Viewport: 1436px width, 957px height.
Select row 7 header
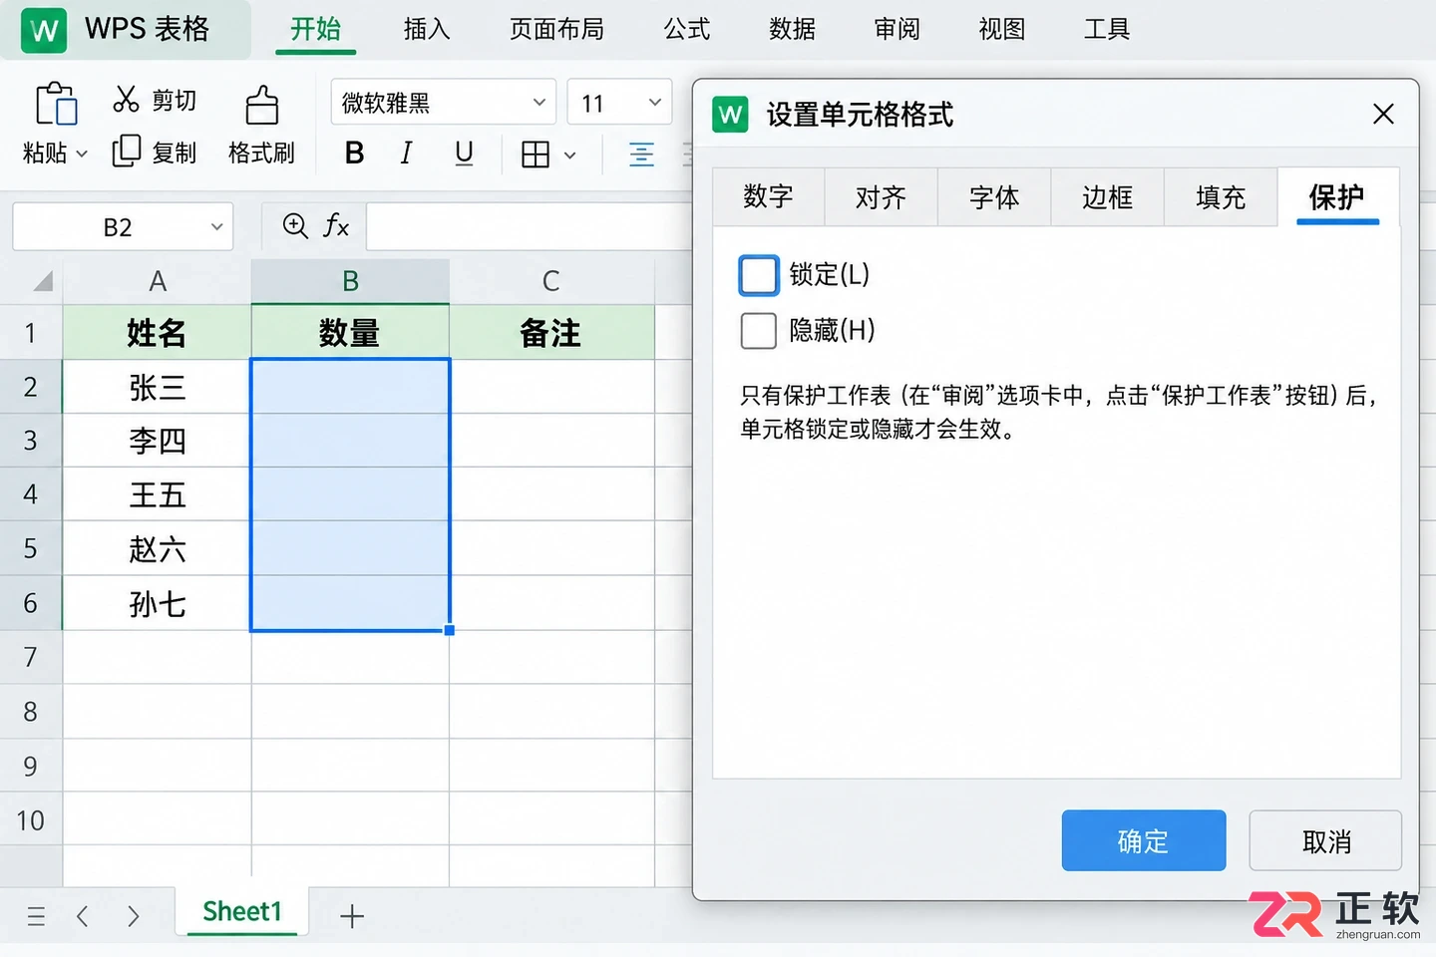pos(31,657)
